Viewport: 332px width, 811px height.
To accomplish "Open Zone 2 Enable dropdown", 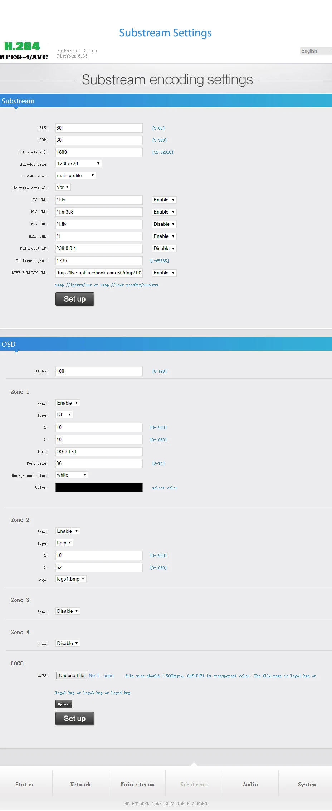I will pyautogui.click(x=68, y=531).
